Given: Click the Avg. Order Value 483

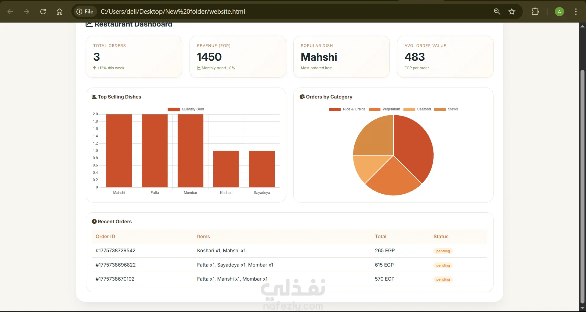Looking at the screenshot, I should coord(414,57).
